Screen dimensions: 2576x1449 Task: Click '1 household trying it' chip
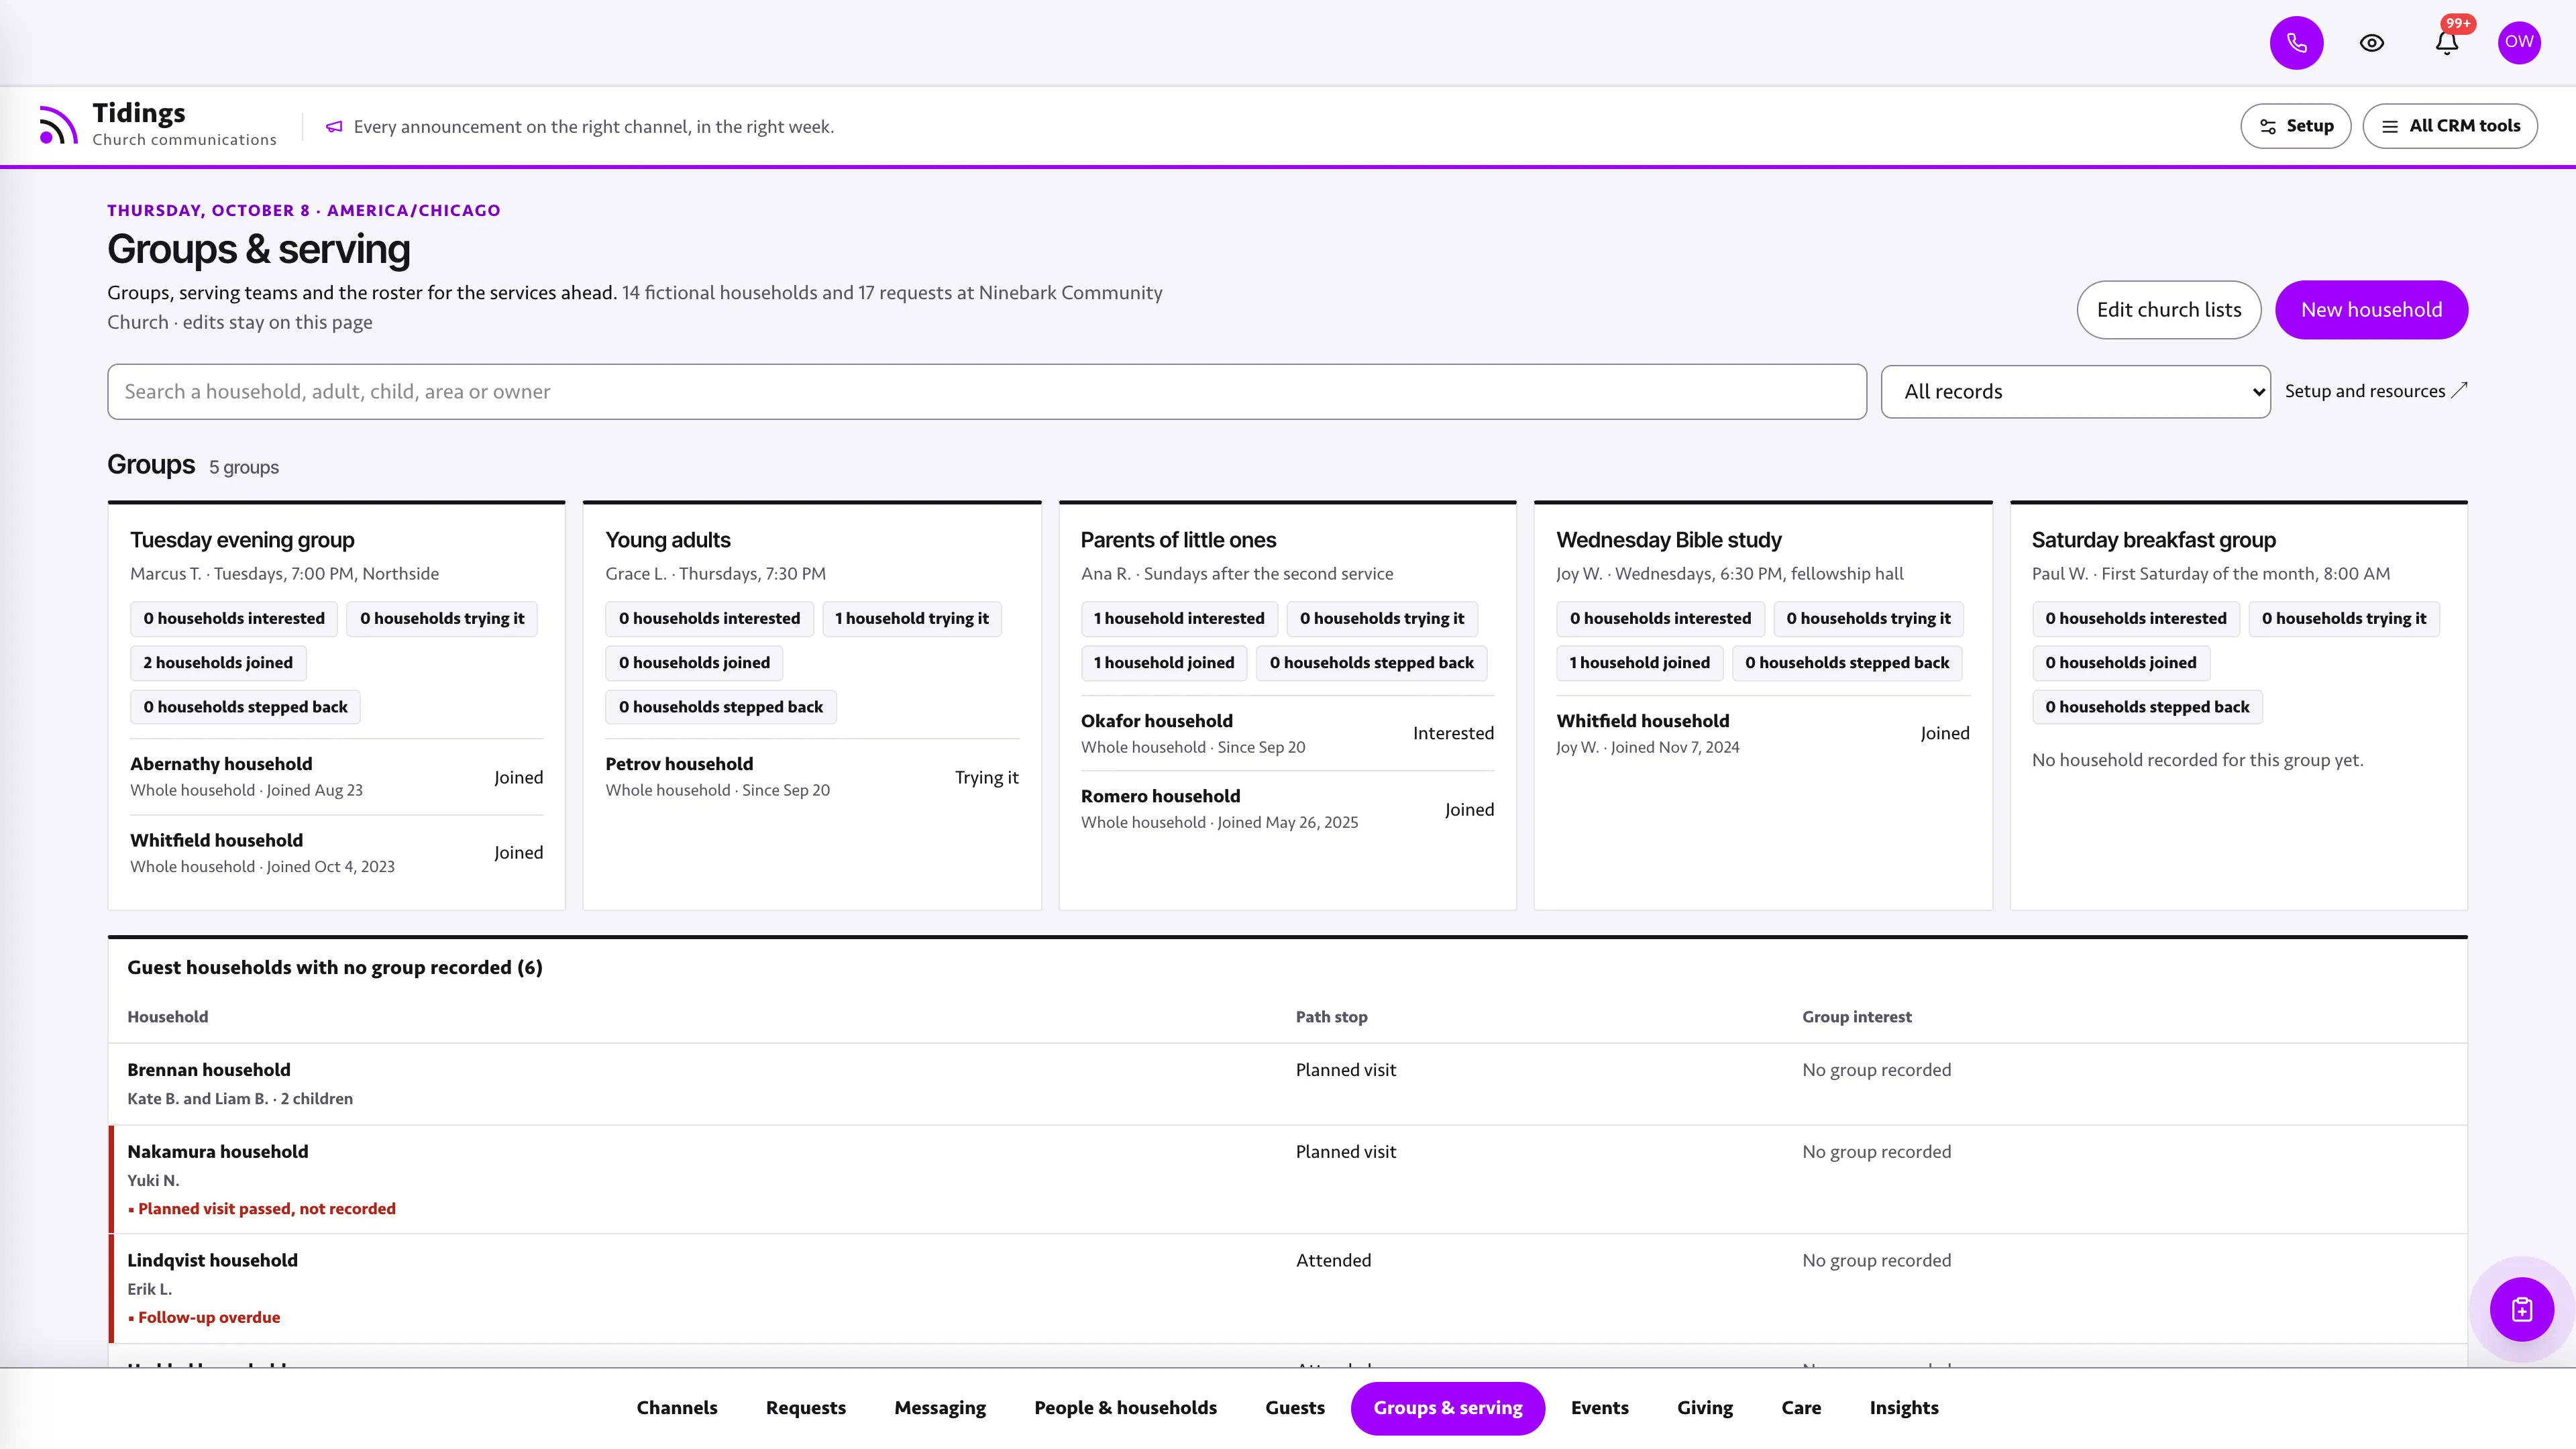911,619
